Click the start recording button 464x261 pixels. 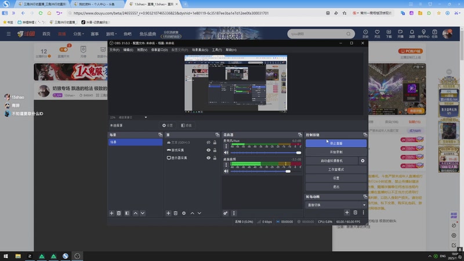pos(336,152)
